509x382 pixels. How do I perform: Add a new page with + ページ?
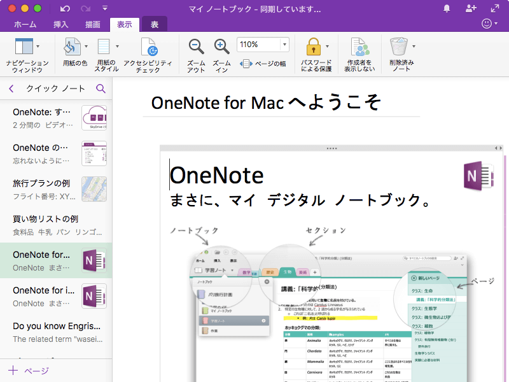coord(29,371)
